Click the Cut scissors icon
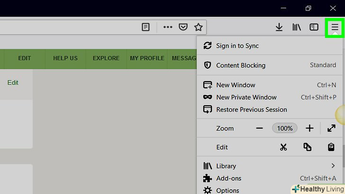This screenshot has height=194, width=345. [283, 147]
